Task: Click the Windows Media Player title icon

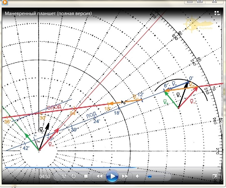Action: click(4, 2)
